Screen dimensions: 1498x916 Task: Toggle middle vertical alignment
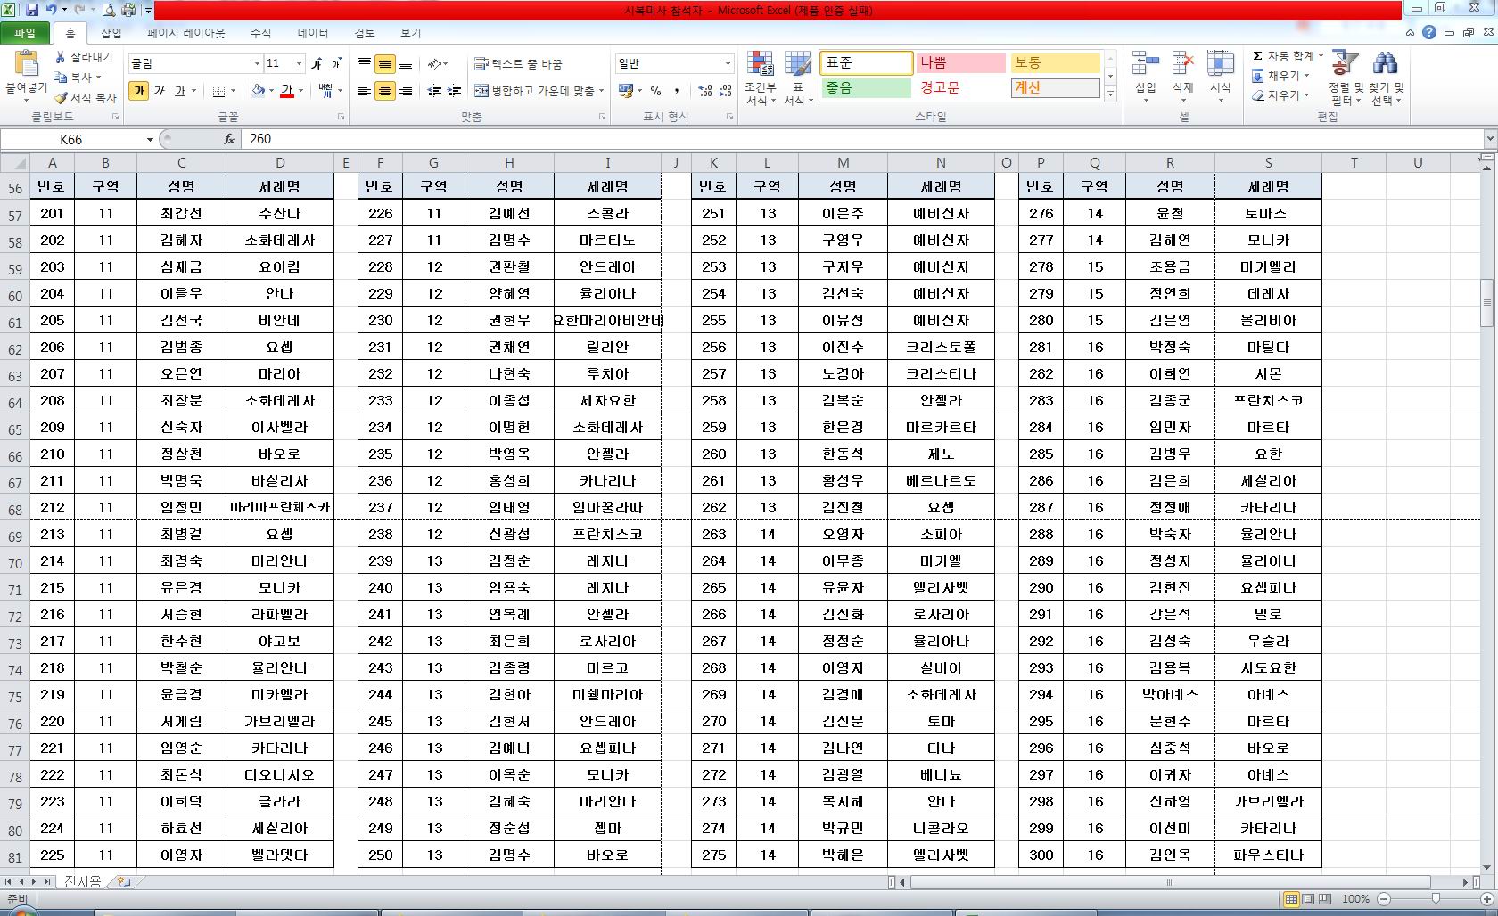pos(385,64)
